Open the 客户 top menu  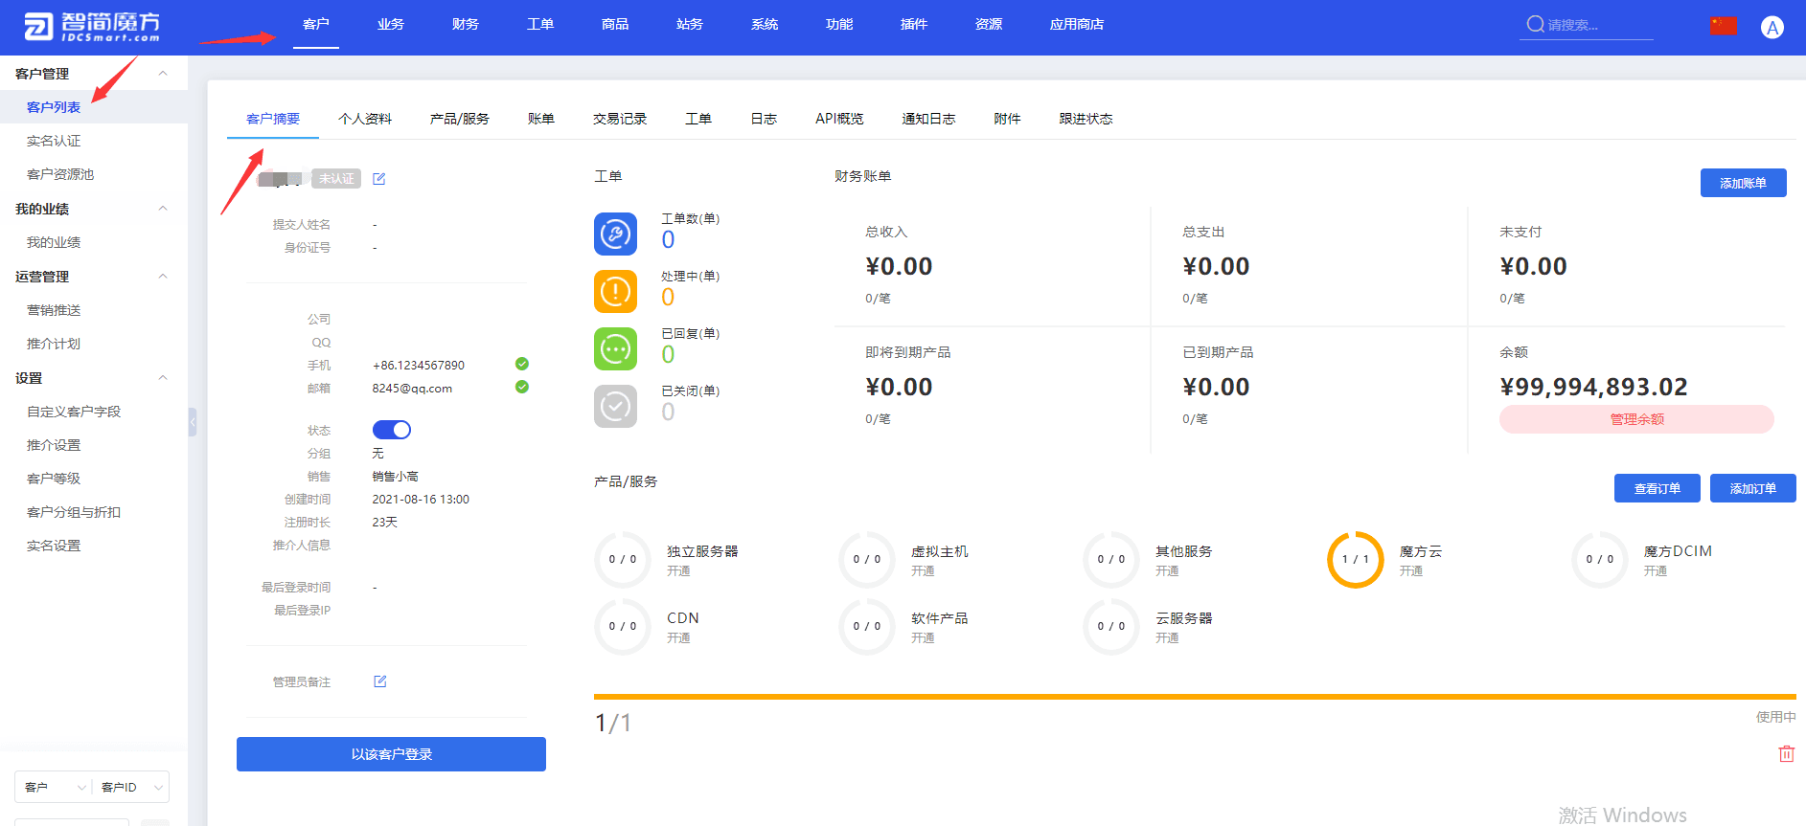click(316, 24)
